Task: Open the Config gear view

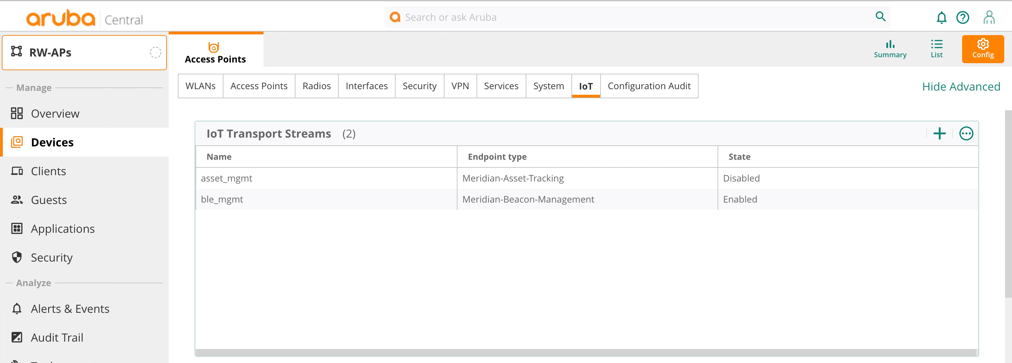Action: tap(982, 49)
